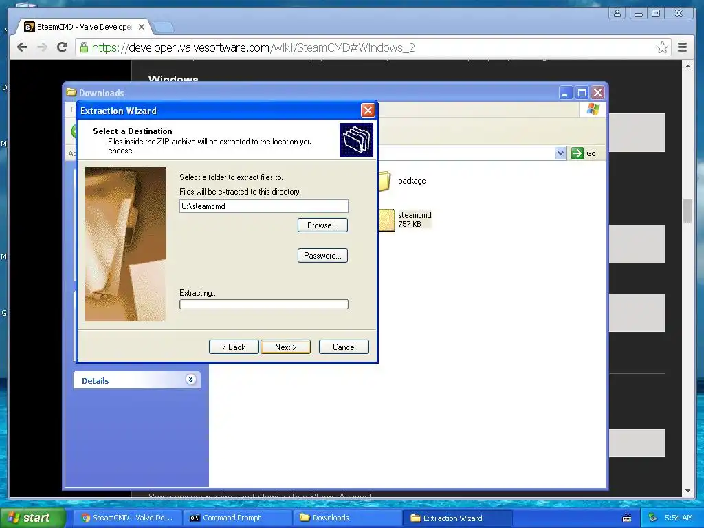The image size is (704, 528).
Task: Click the Windows flag logo in Downloads
Action: [x=593, y=109]
